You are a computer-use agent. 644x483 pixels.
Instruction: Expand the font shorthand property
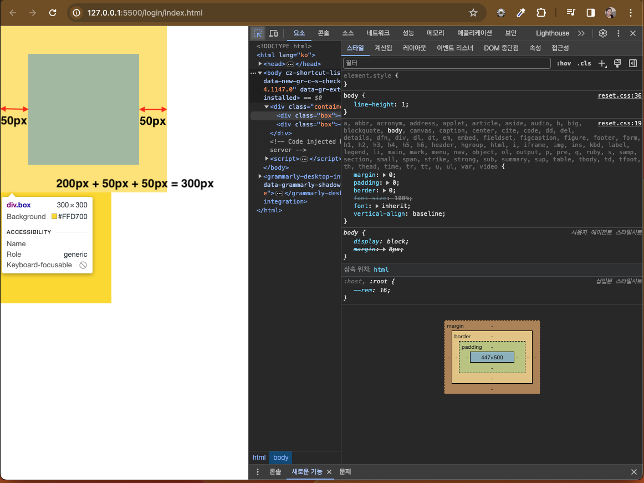point(377,206)
